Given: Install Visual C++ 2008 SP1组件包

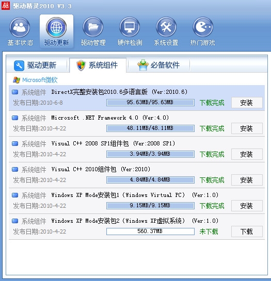Looking at the screenshot, I should (247, 154).
